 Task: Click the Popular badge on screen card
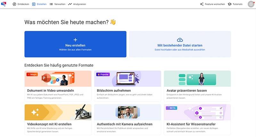pos(103,75)
